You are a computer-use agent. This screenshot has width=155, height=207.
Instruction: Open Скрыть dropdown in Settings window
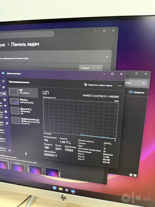pyautogui.click(x=91, y=68)
